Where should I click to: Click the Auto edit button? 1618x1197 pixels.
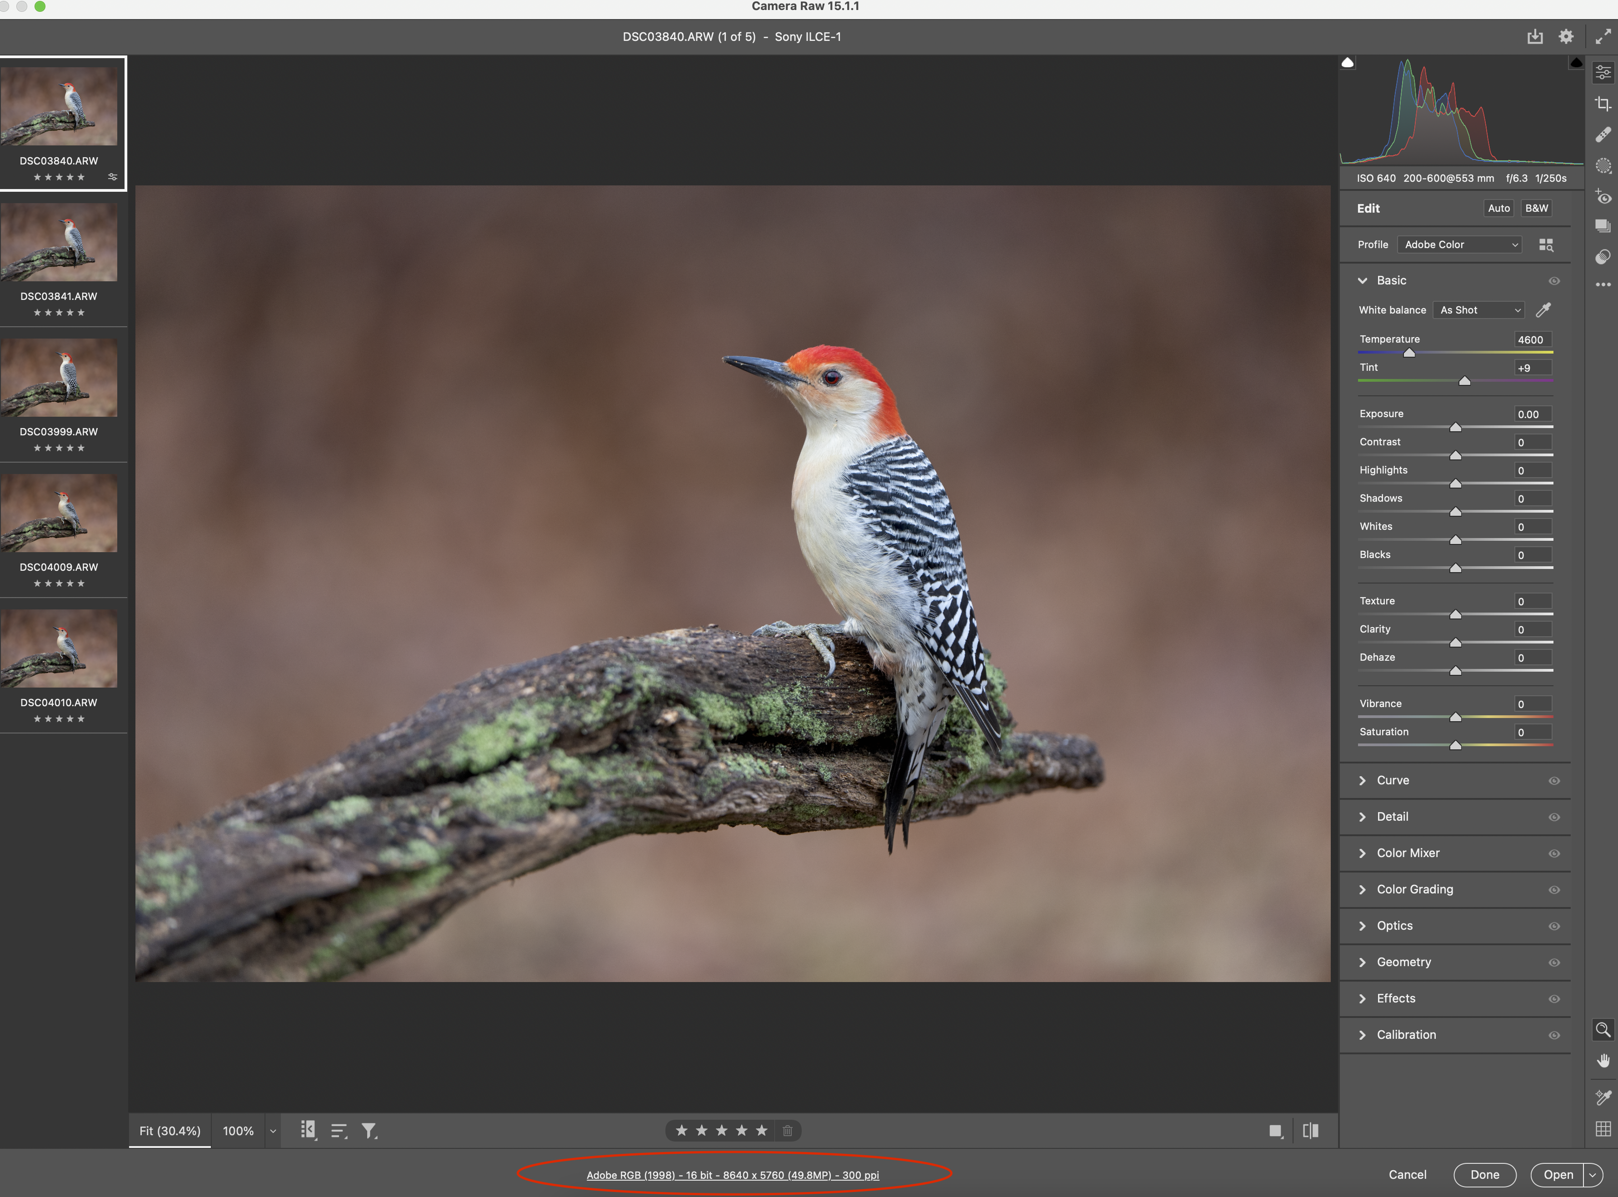click(1498, 209)
